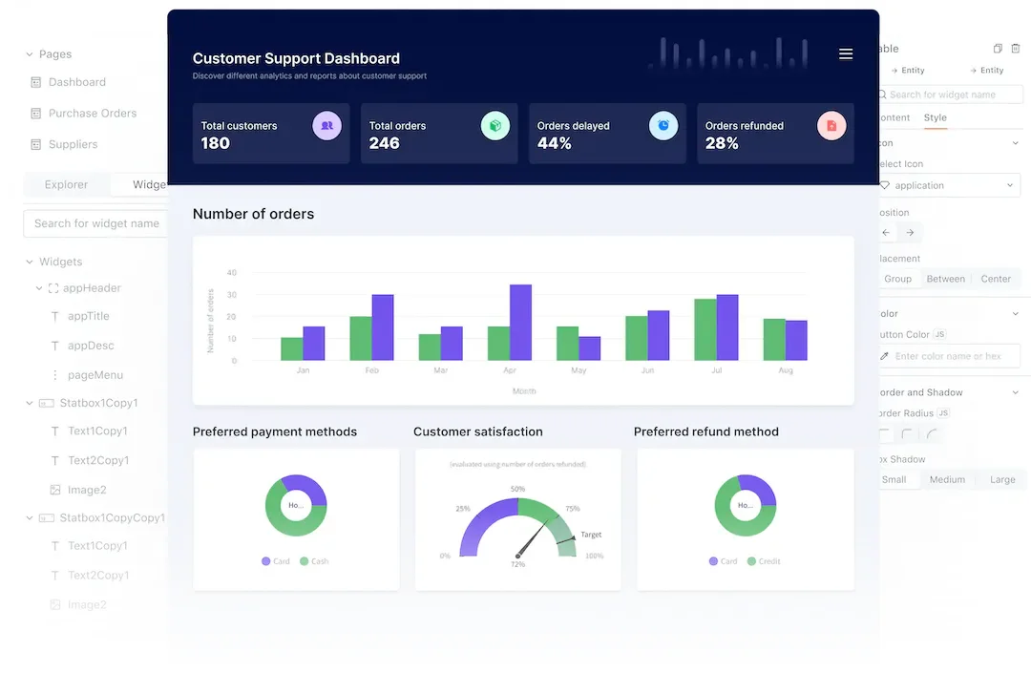Click the Total orders box icon
1031x673 pixels.
click(x=495, y=125)
